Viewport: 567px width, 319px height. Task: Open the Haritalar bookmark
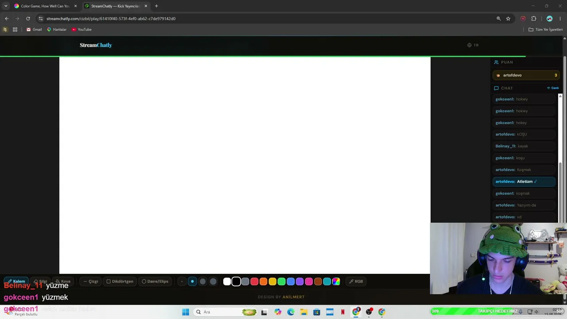click(57, 30)
